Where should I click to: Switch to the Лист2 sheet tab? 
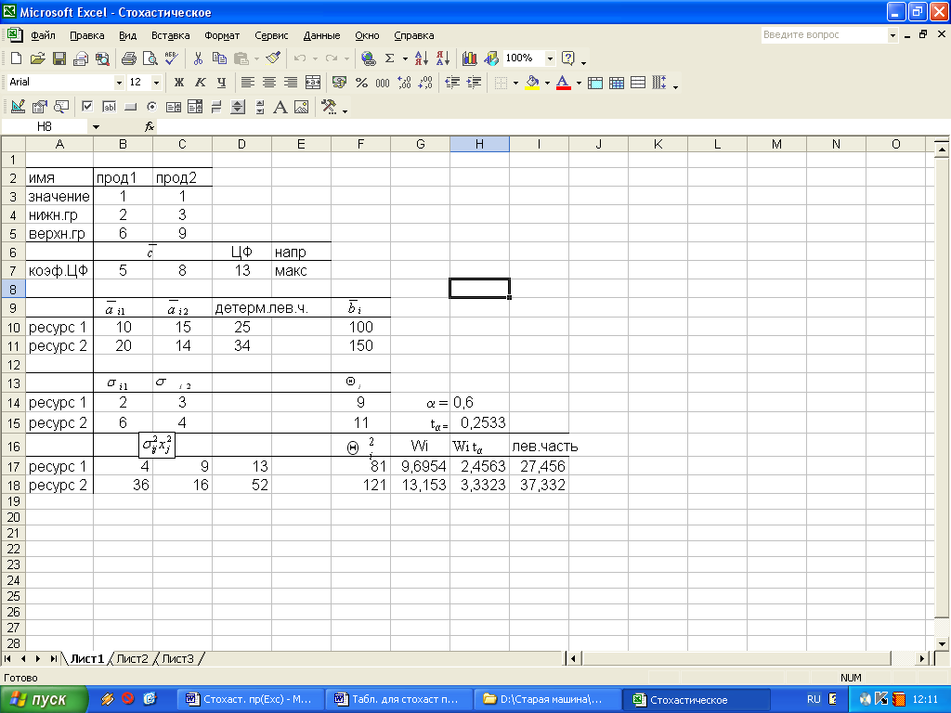(132, 658)
